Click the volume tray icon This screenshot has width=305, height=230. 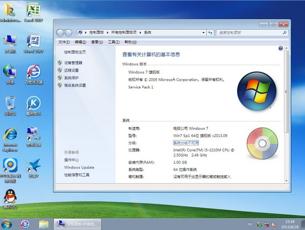tap(274, 225)
